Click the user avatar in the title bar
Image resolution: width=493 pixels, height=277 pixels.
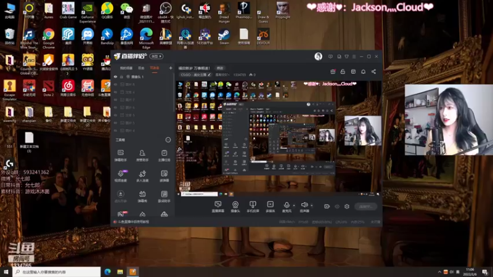318,57
